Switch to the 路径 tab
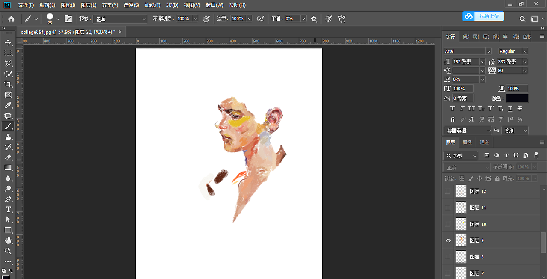This screenshot has width=547, height=279. (x=467, y=142)
